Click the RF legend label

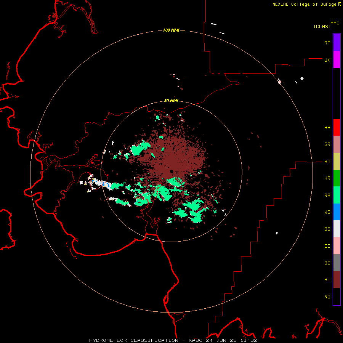coord(327,43)
